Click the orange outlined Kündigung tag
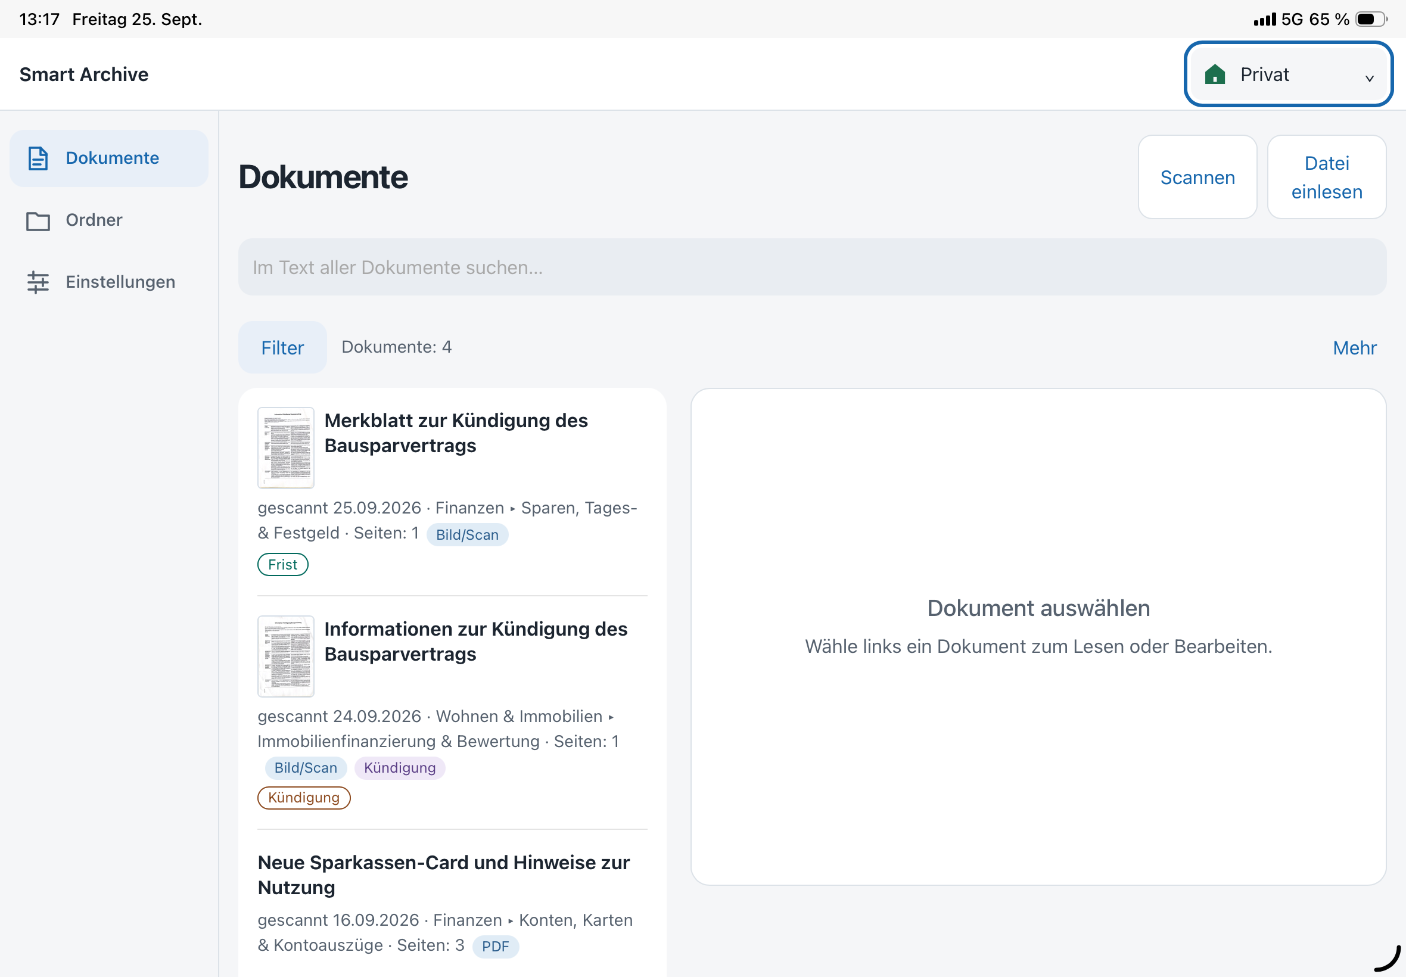 pos(304,798)
